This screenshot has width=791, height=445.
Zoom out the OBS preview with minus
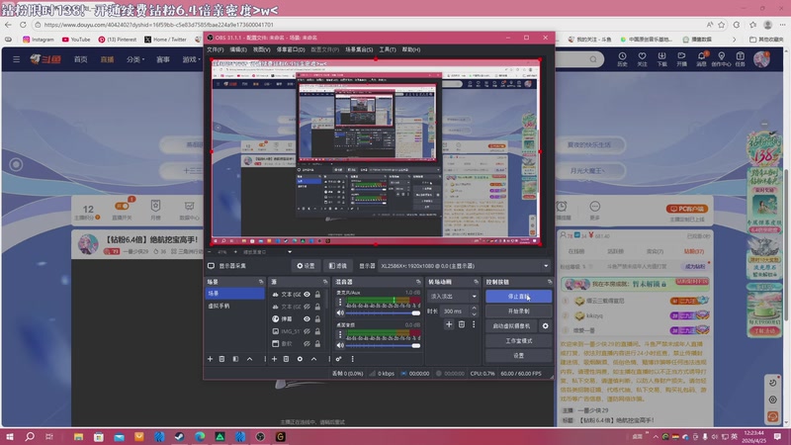[x=210, y=252]
